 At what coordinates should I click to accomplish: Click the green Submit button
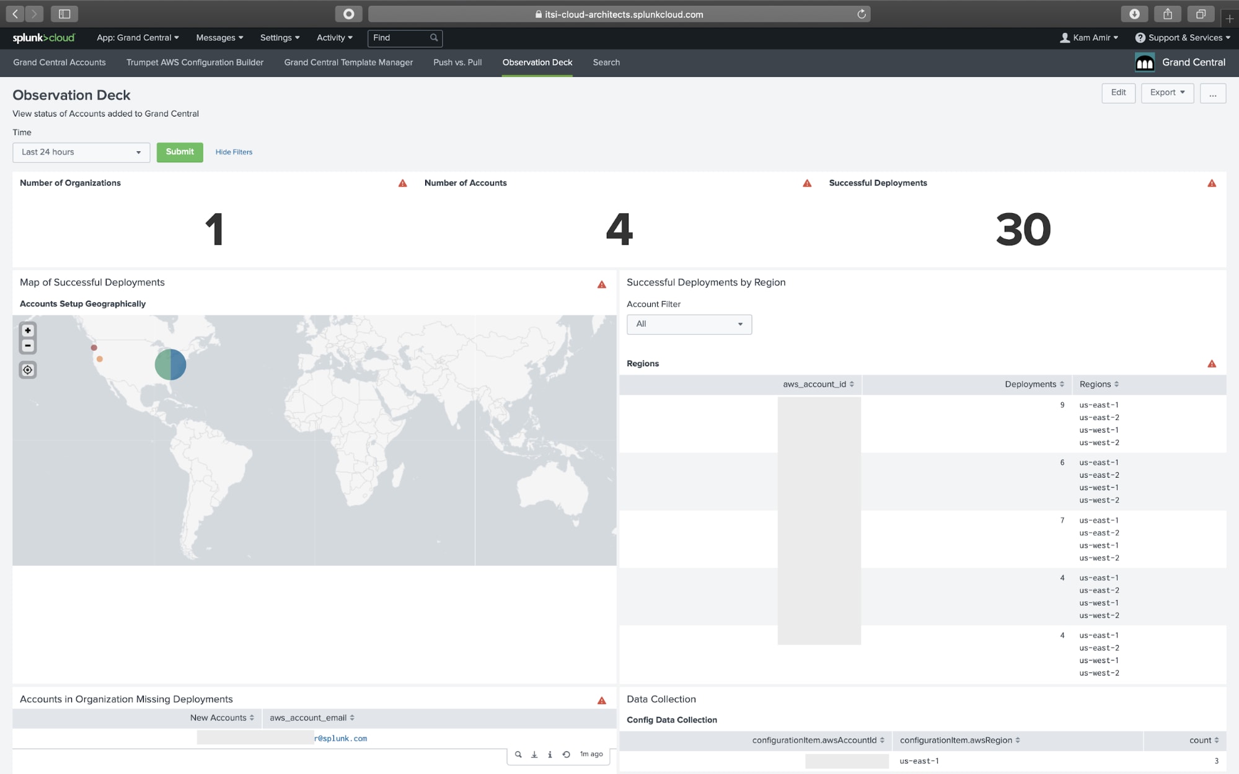180,152
